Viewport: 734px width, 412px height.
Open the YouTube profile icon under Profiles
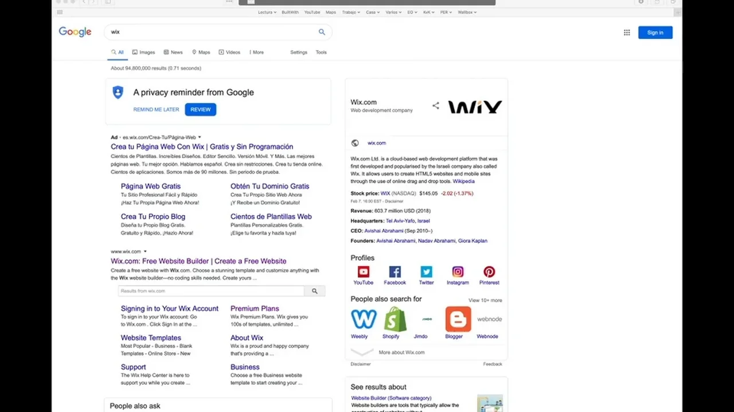[x=364, y=272]
